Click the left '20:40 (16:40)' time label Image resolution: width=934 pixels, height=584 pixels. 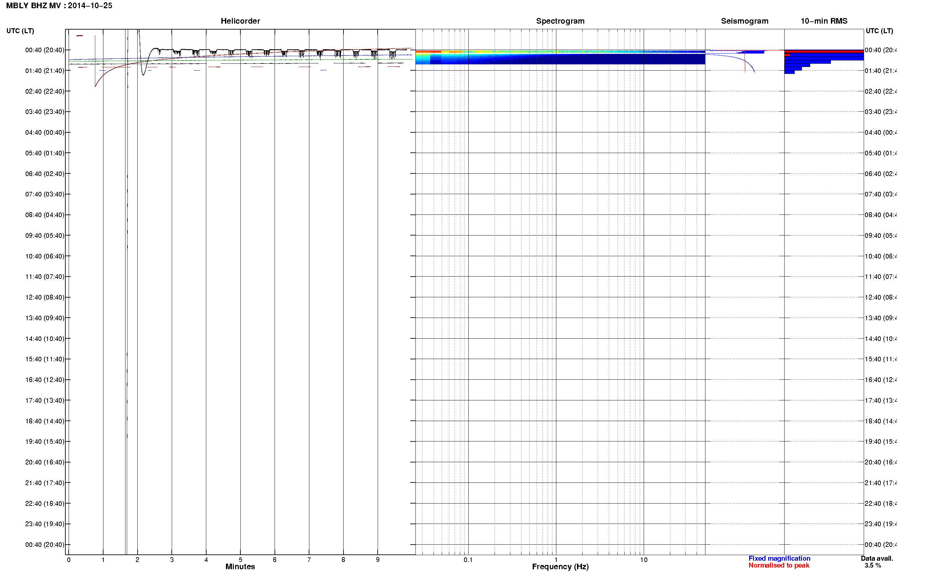tap(45, 462)
